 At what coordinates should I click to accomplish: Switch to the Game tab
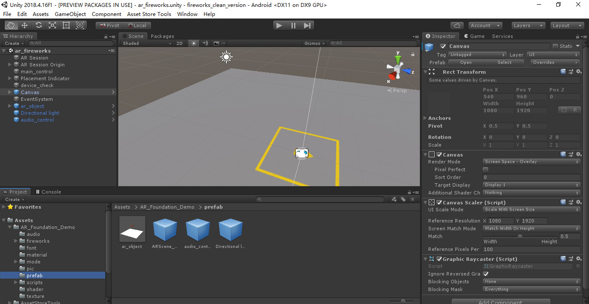pyautogui.click(x=474, y=36)
